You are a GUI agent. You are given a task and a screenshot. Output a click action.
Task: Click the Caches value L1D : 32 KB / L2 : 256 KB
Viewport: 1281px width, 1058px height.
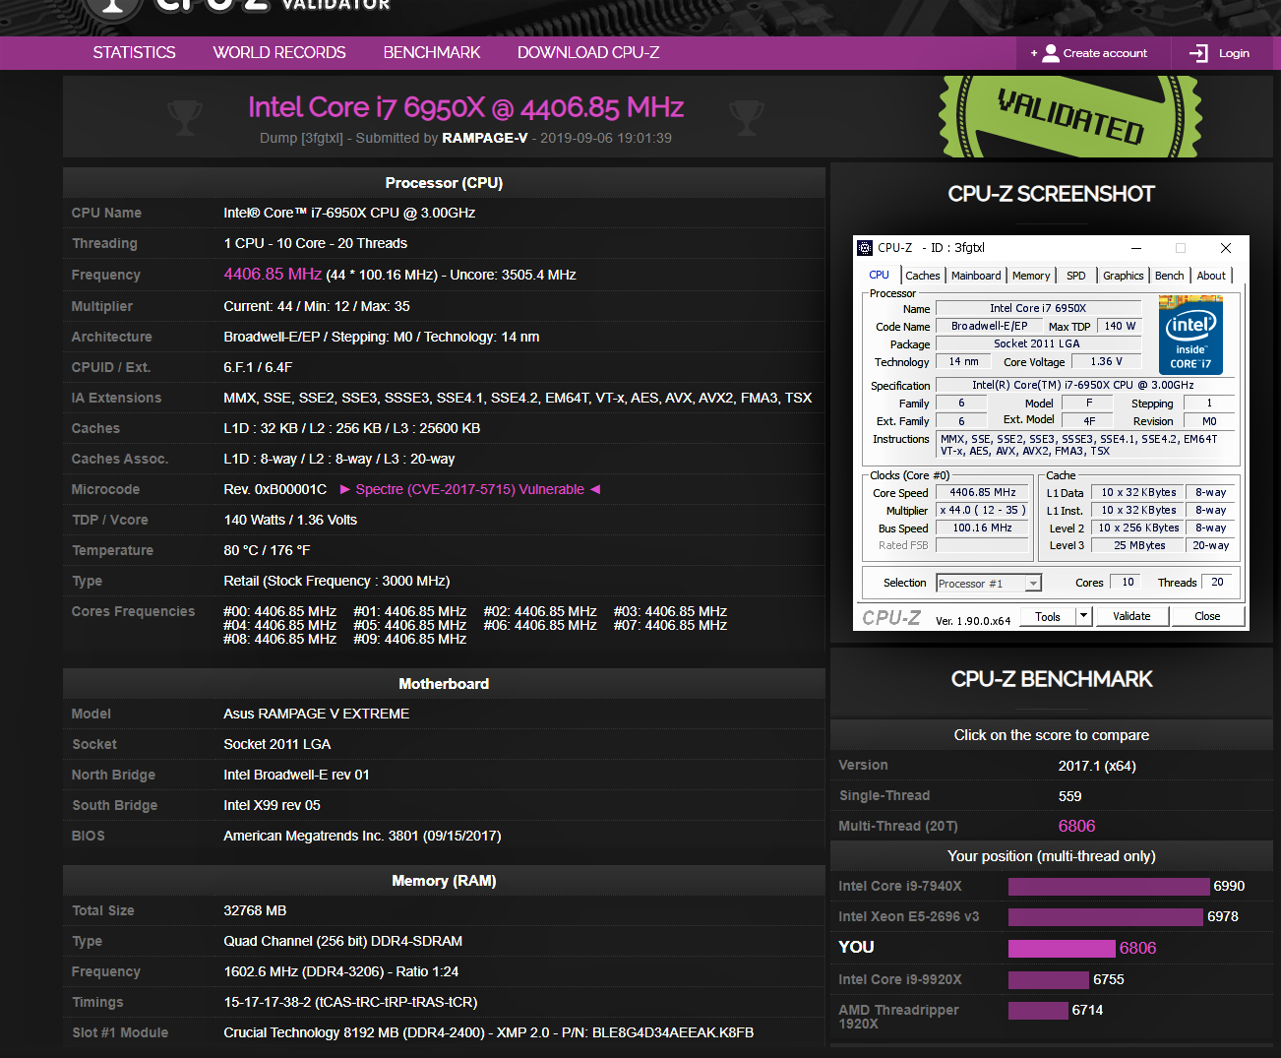[x=351, y=428]
